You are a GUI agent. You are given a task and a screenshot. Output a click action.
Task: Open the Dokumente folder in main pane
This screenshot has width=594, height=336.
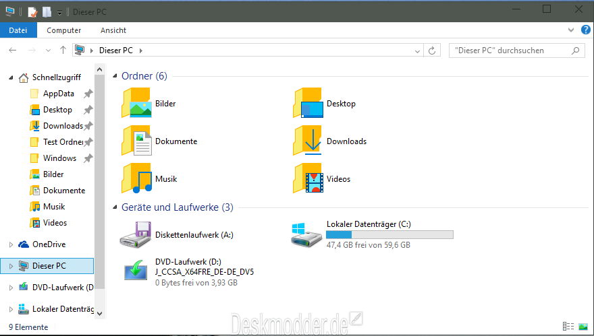point(159,141)
